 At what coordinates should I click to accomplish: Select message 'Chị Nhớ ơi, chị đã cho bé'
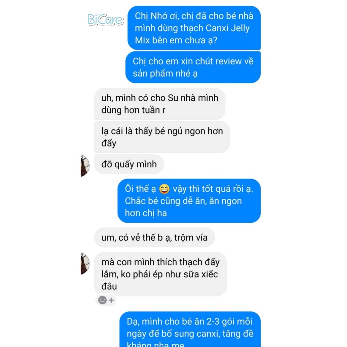tap(194, 28)
